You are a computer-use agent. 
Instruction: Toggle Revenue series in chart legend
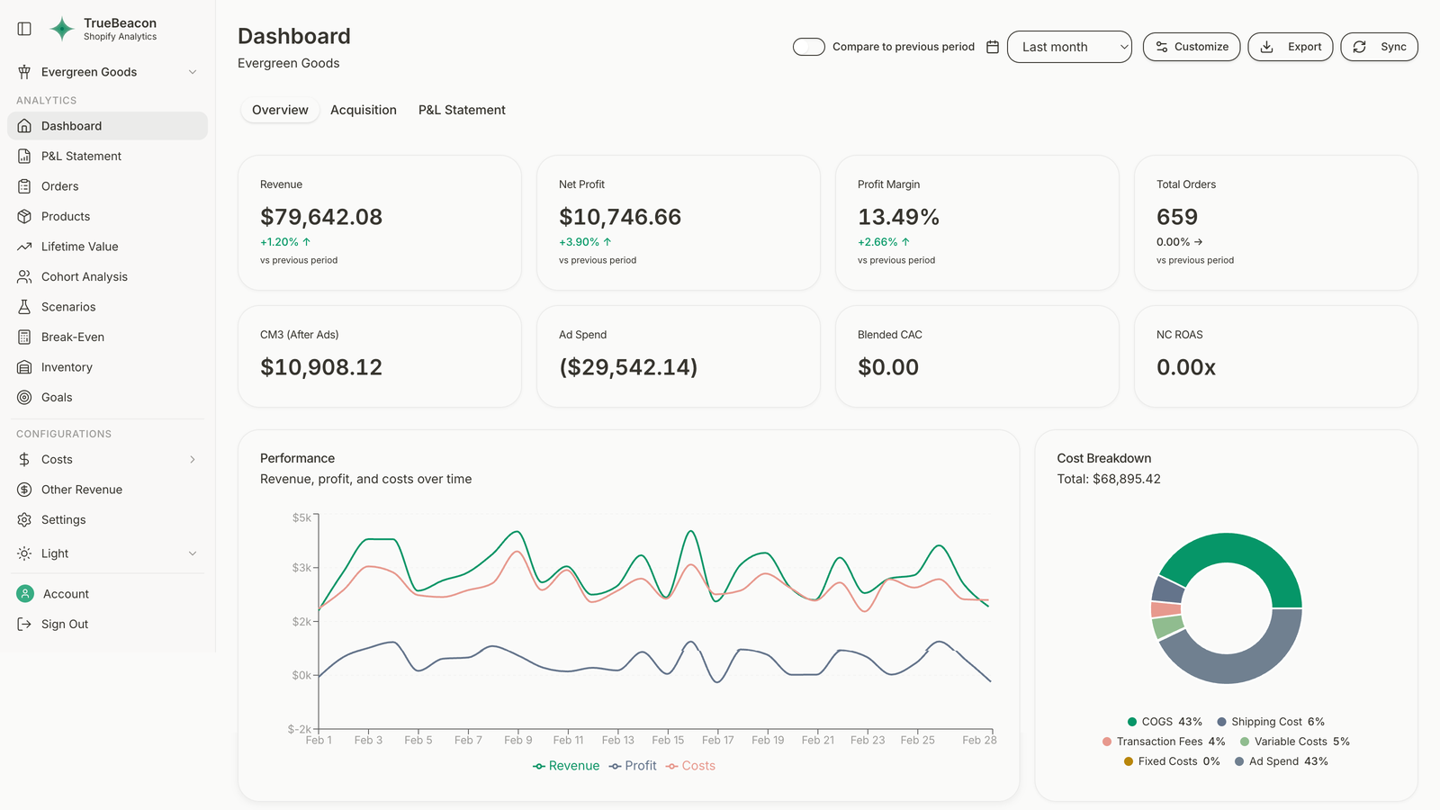pos(566,766)
